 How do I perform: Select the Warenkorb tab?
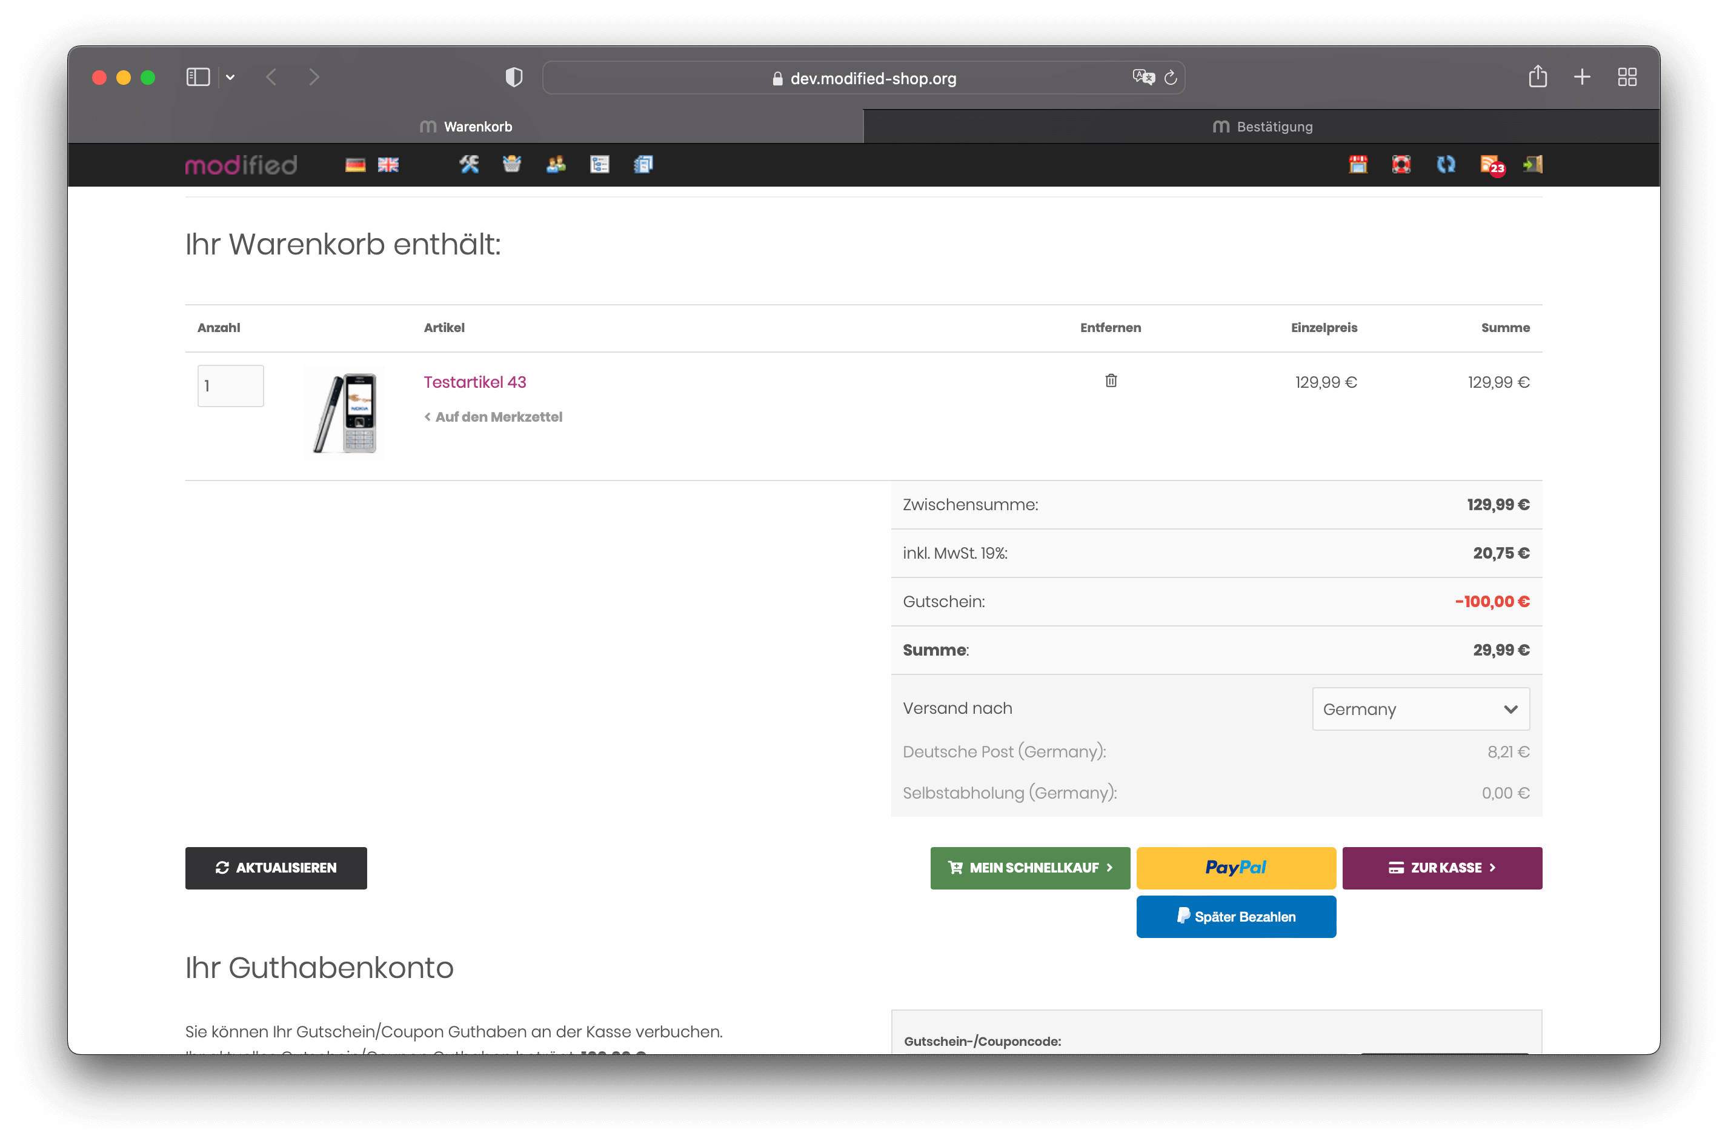(x=467, y=127)
